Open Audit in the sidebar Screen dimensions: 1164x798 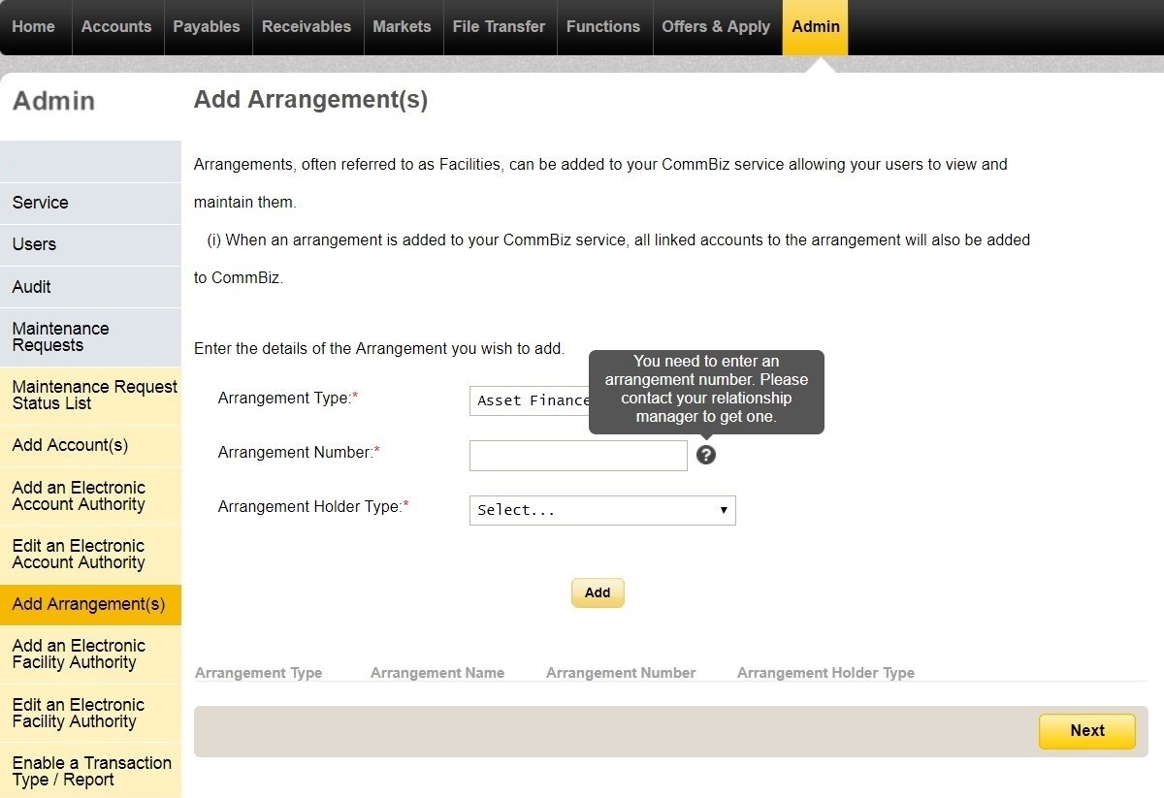click(90, 287)
